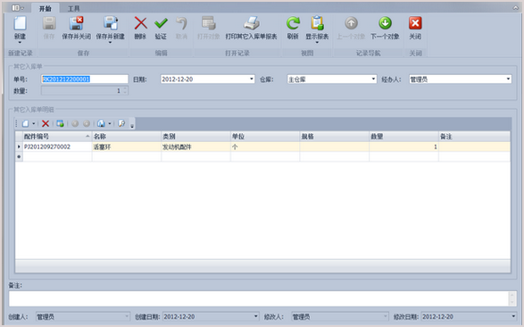Click the 保存并关闭 save and close icon
Screen dimensions: 524x327
pos(76,23)
